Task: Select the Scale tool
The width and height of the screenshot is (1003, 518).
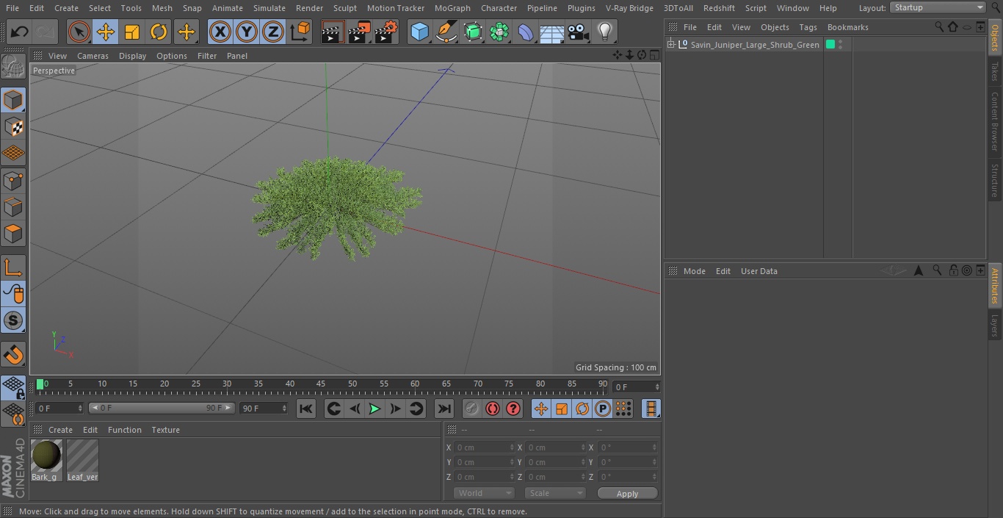Action: pyautogui.click(x=132, y=32)
